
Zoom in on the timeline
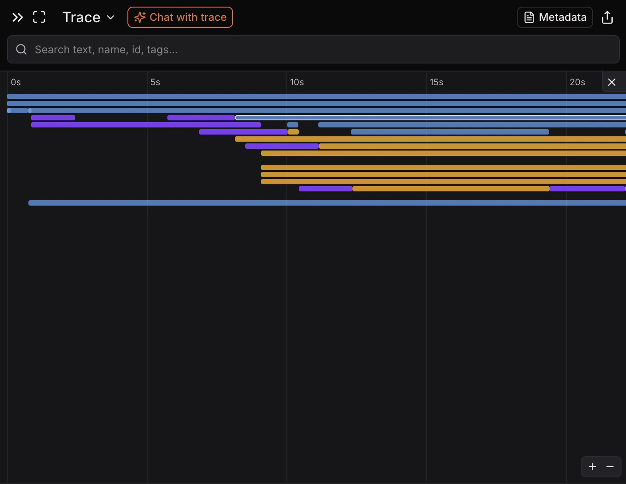pyautogui.click(x=592, y=467)
